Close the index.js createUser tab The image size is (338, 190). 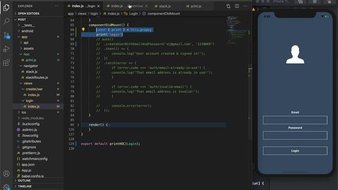point(146,6)
